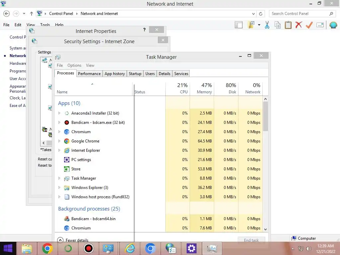This screenshot has width=340, height=255.
Task: Click the volume speaker tray icon
Action: [x=308, y=249]
